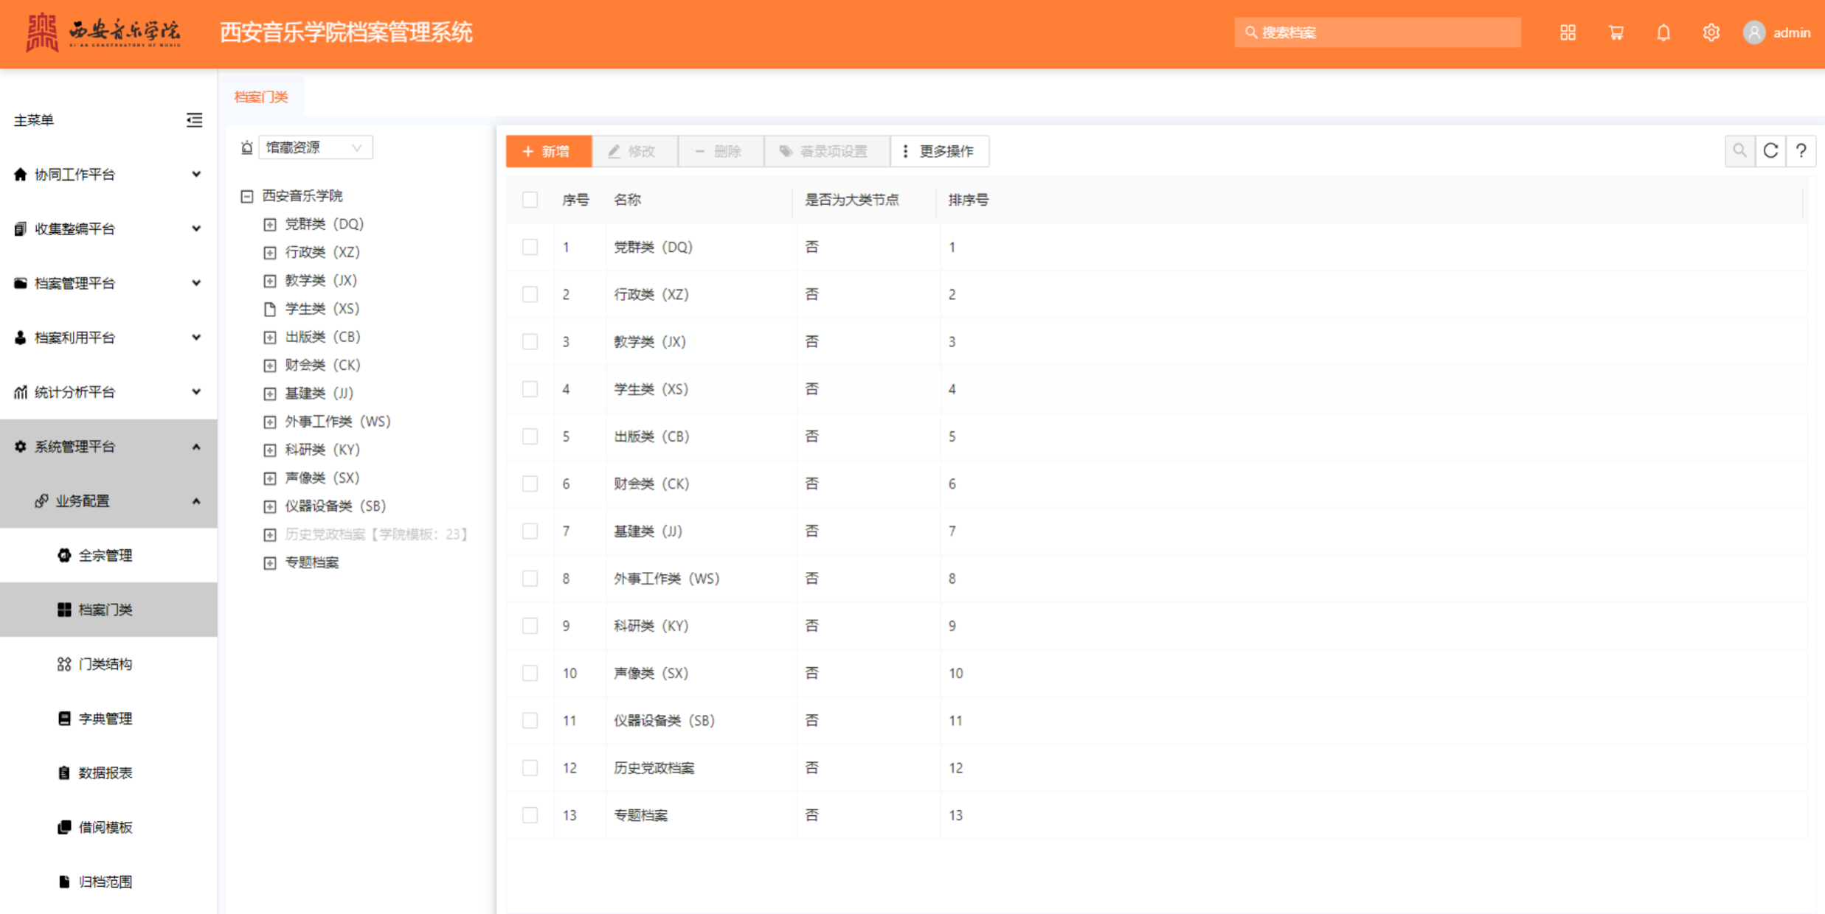Check the checkbox for row 党群类 (DQ)
Viewport: 1825px width, 914px height.
tap(530, 247)
